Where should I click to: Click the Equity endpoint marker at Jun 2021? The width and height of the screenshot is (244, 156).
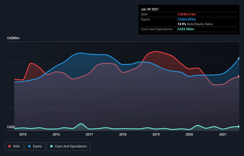pos(239,58)
